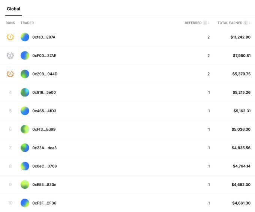255x212 pixels.
Task: Click trader address 0x23A...dca3
Action: [44, 148]
